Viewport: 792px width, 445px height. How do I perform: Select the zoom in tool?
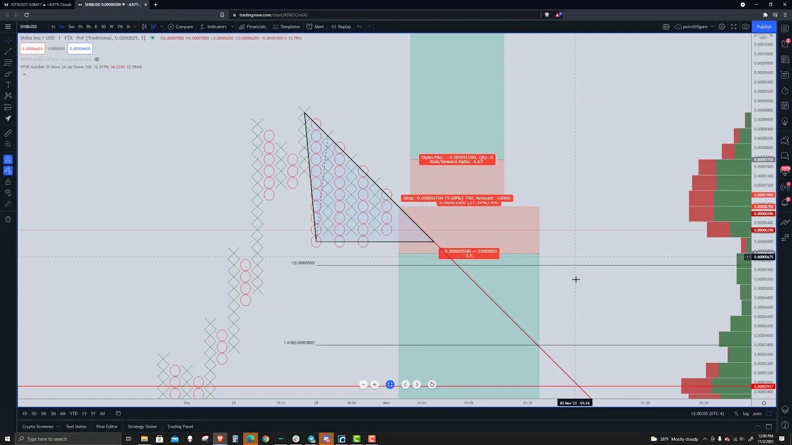(x=8, y=144)
